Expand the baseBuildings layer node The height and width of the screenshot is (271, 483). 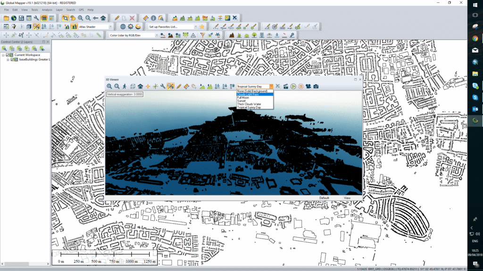(x=8, y=60)
